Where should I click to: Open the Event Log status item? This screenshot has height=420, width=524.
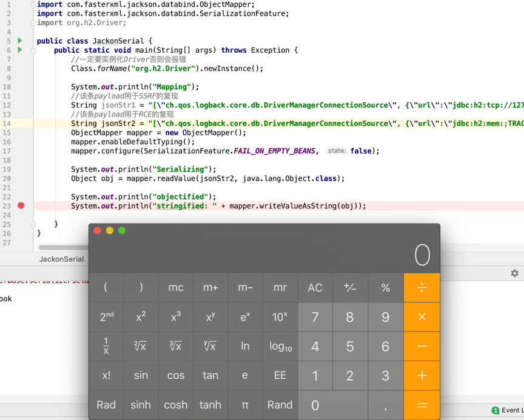click(508, 410)
